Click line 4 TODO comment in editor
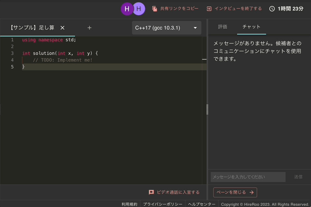Screen dimensions: 311x207 click(x=62, y=60)
